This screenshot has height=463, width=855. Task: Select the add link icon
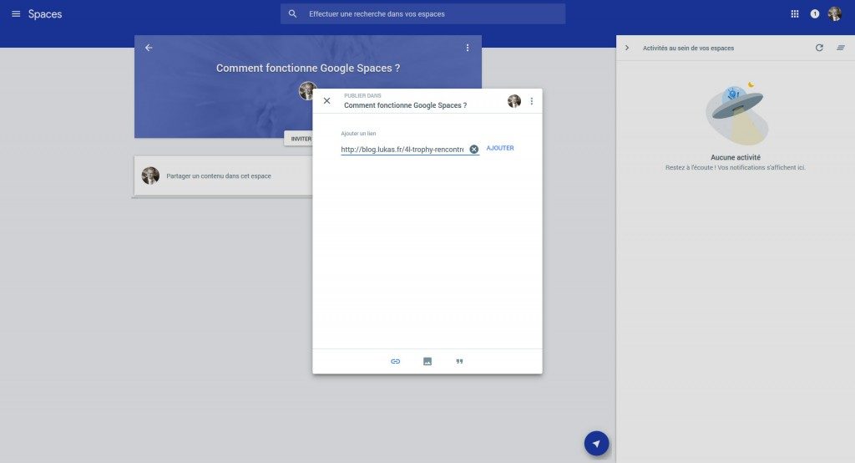(395, 361)
